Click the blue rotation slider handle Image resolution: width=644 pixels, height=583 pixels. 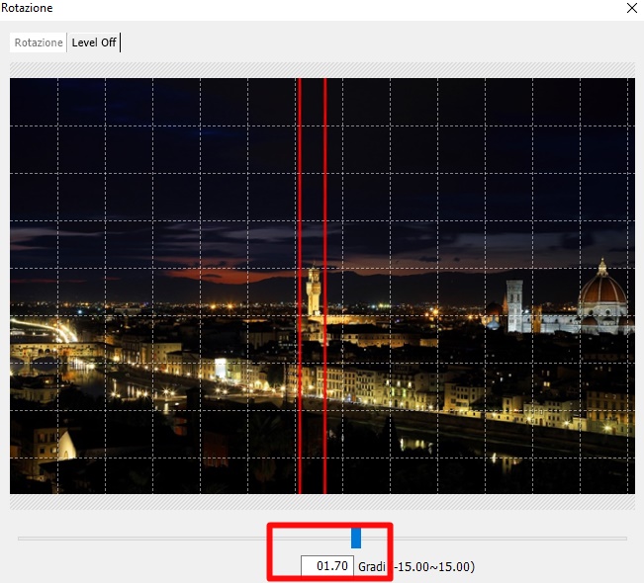point(356,538)
